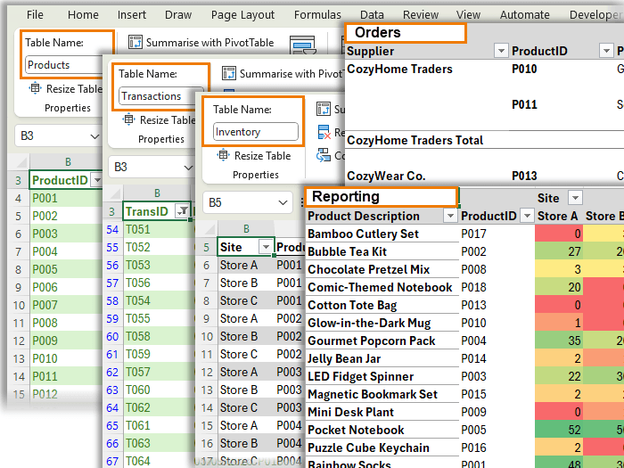Viewport: 624px width, 468px height.
Task: Select cell P001 in Products table
Action: [66, 198]
